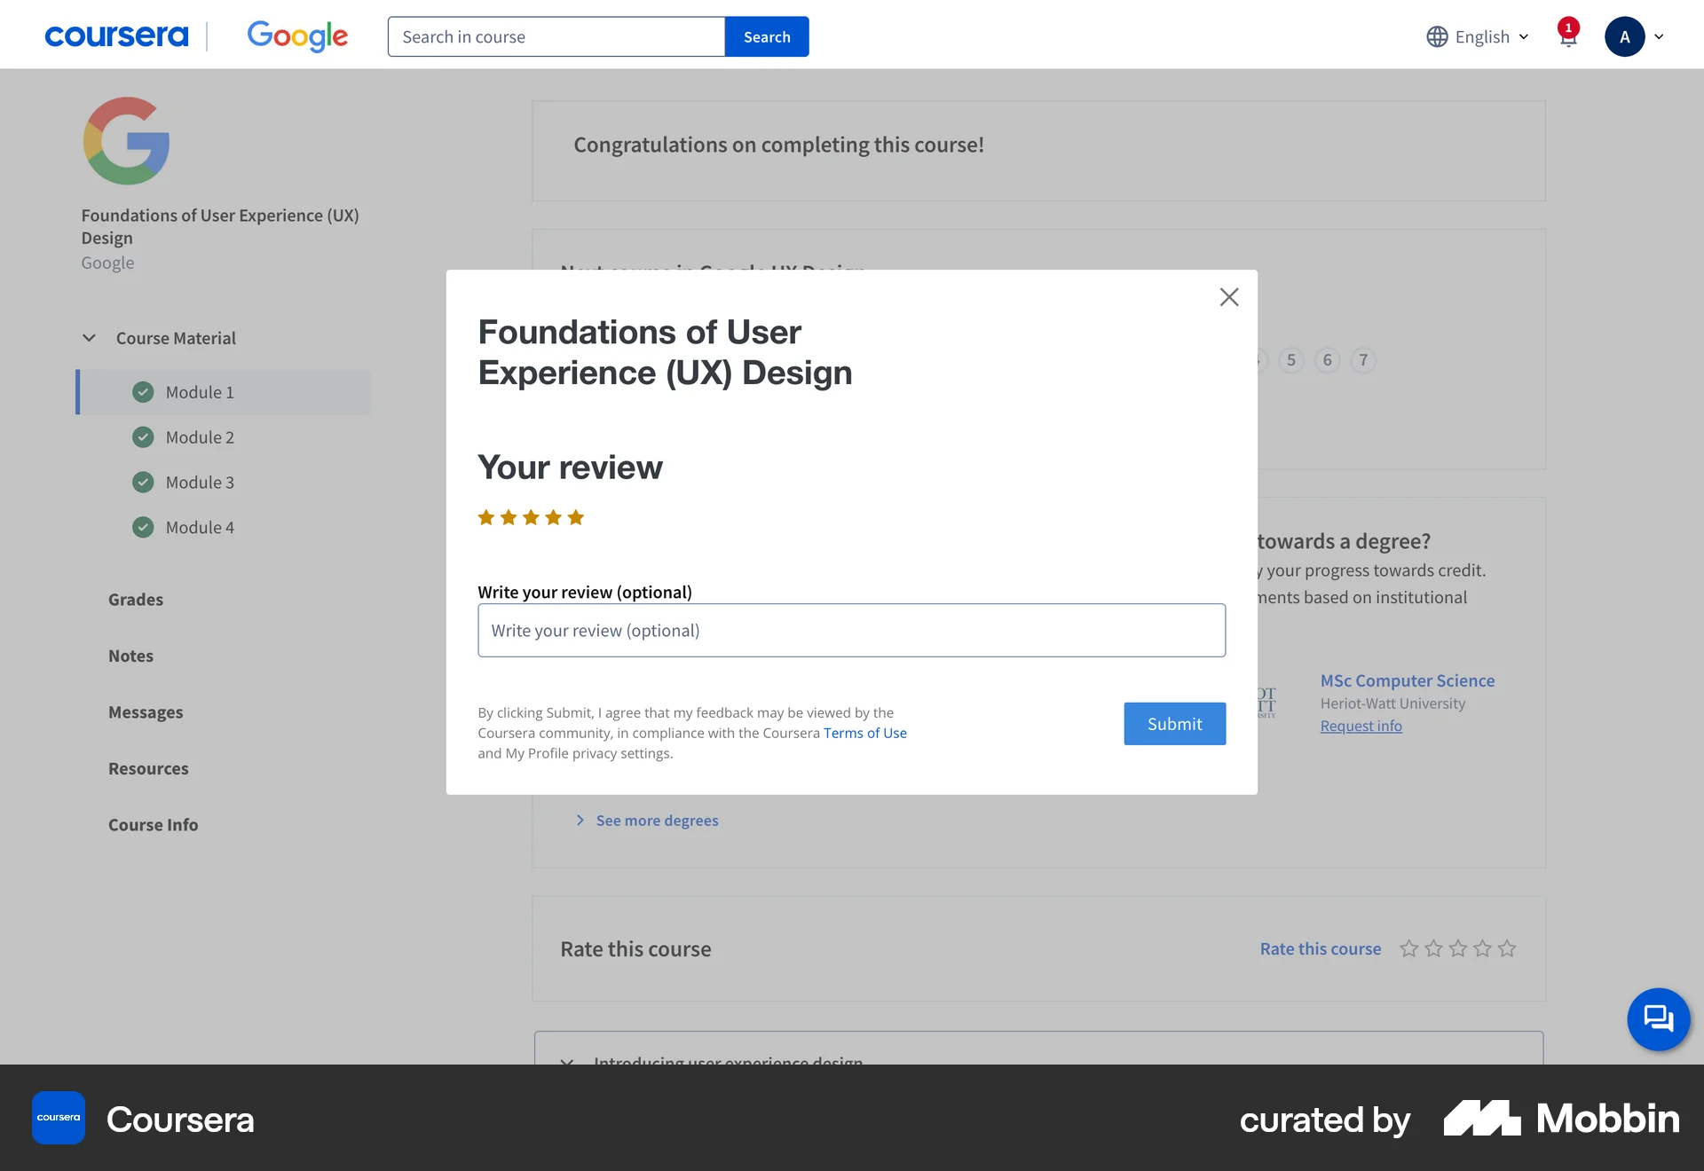The height and width of the screenshot is (1171, 1704).
Task: Collapse the Course Material section
Action: coord(89,337)
